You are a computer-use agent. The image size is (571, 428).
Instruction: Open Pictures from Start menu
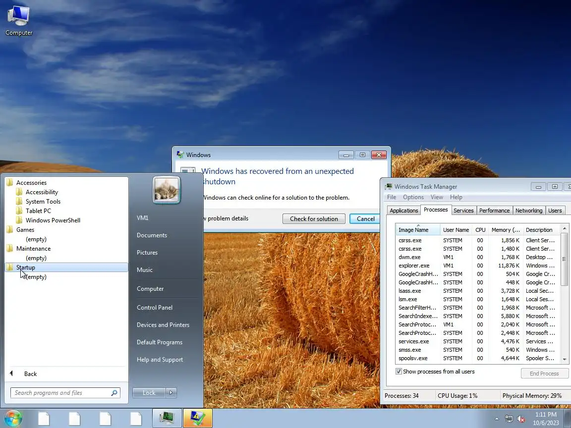tap(147, 253)
